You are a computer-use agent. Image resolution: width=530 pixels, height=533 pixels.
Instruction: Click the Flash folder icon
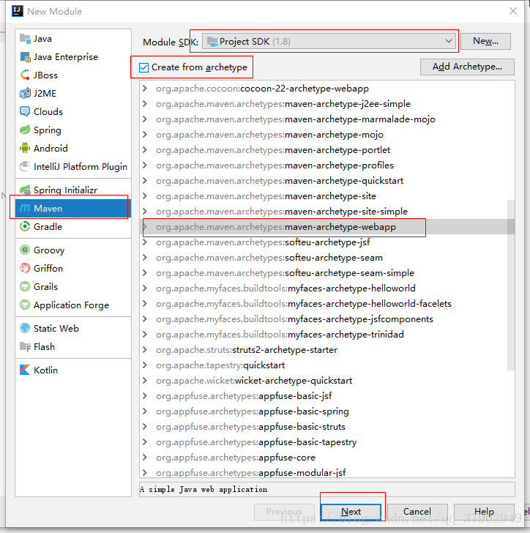coord(25,347)
